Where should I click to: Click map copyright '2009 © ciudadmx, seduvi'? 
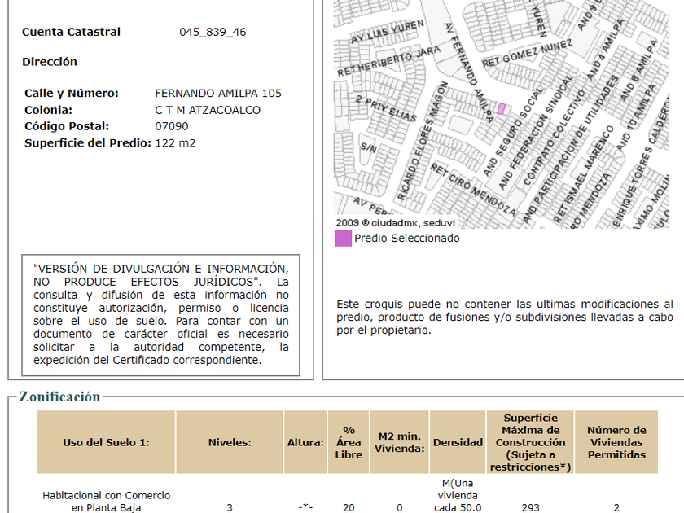395,223
